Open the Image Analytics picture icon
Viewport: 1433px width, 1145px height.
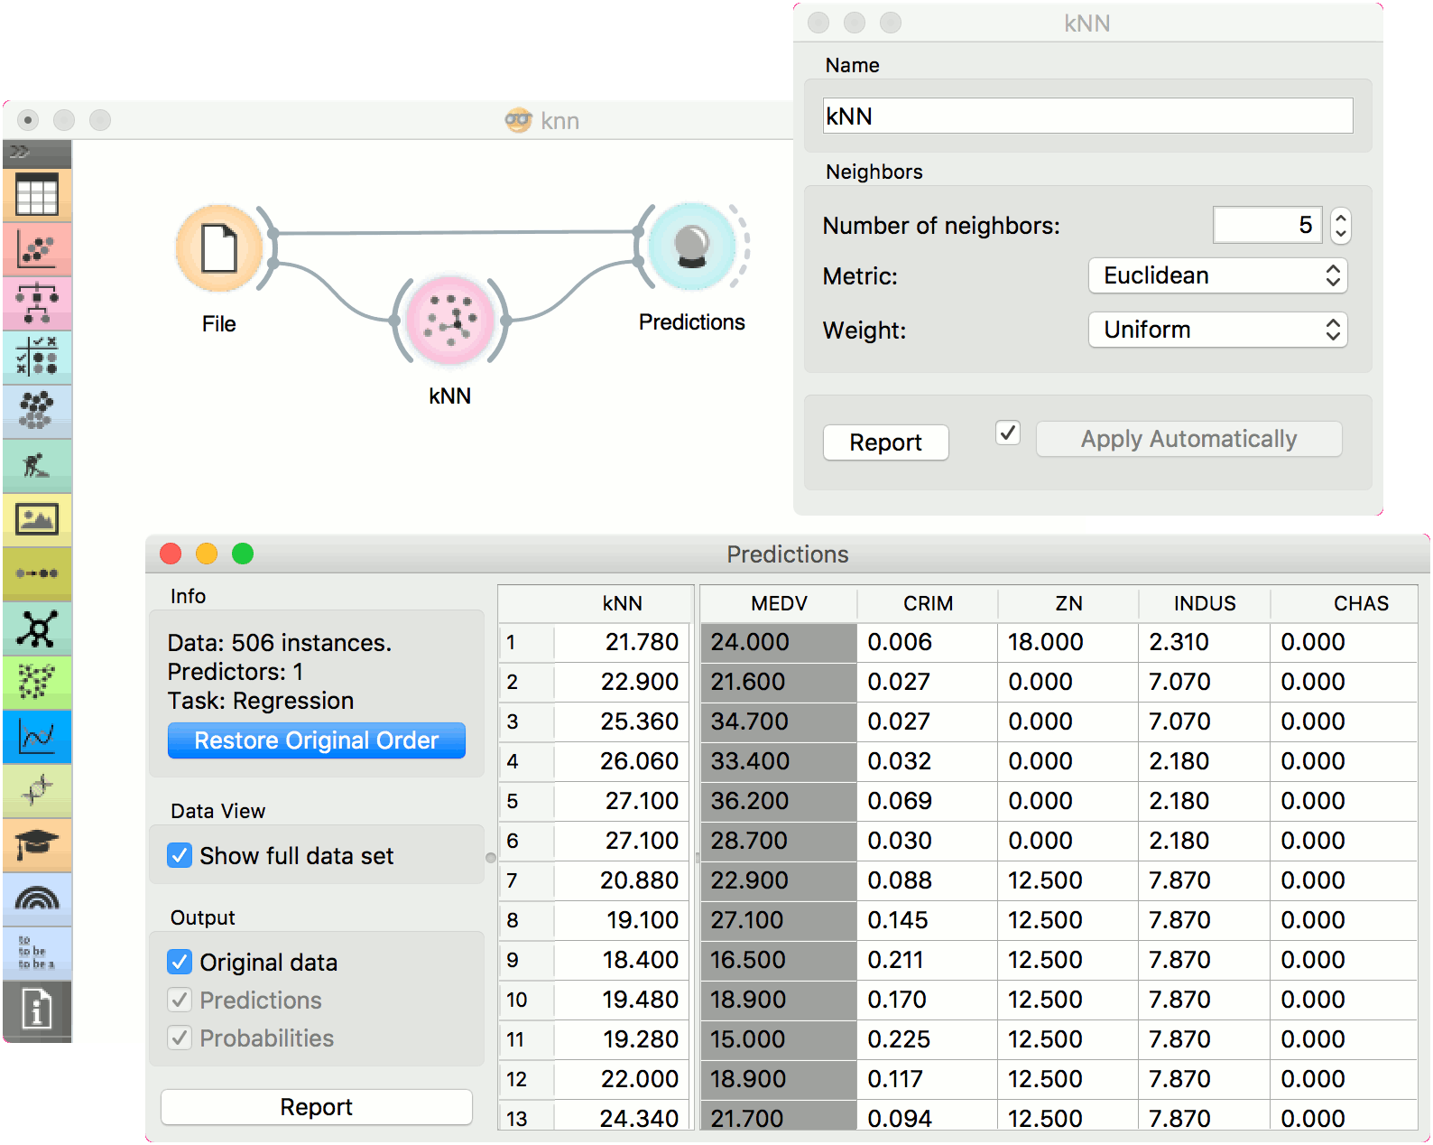[x=37, y=520]
